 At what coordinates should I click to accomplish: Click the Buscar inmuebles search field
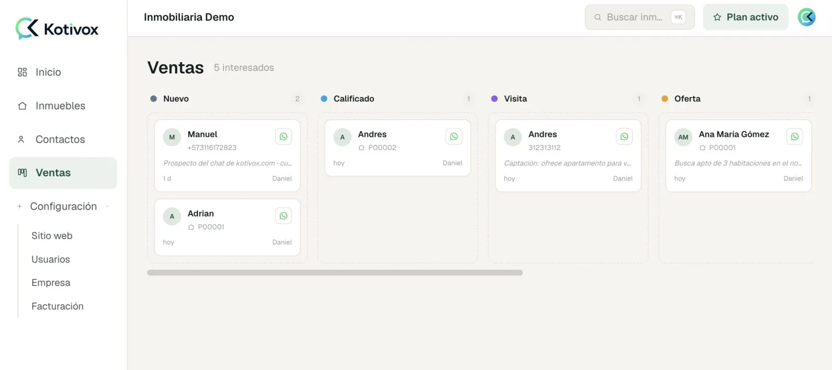tap(640, 17)
